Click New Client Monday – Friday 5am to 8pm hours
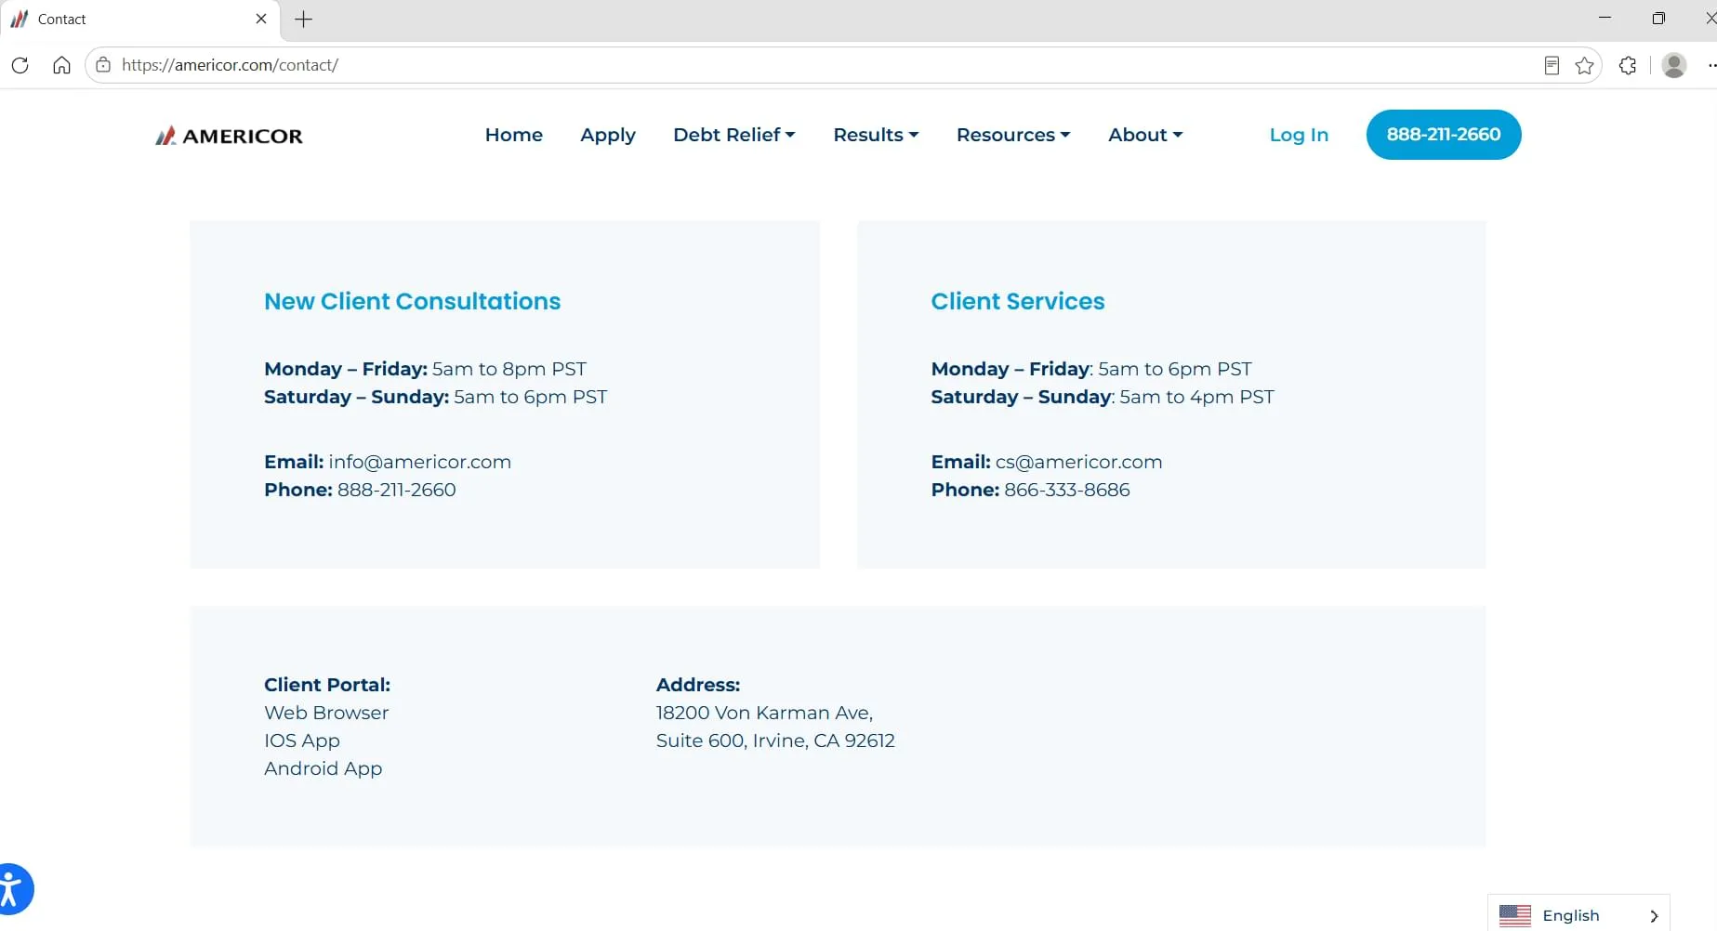 426,369
